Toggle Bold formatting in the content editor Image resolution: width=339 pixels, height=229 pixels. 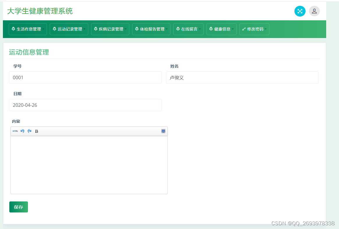click(x=36, y=131)
